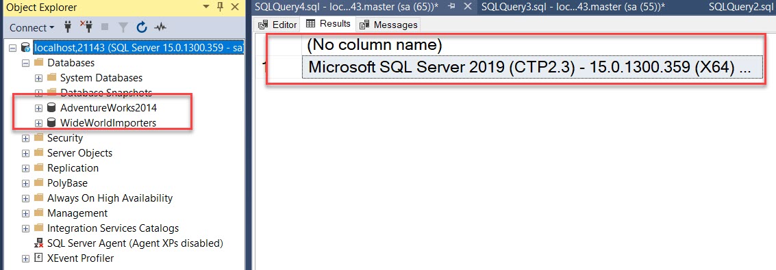Image resolution: width=776 pixels, height=270 pixels.
Task: Expand the AdventureWorks2014 database node
Action: 38,107
